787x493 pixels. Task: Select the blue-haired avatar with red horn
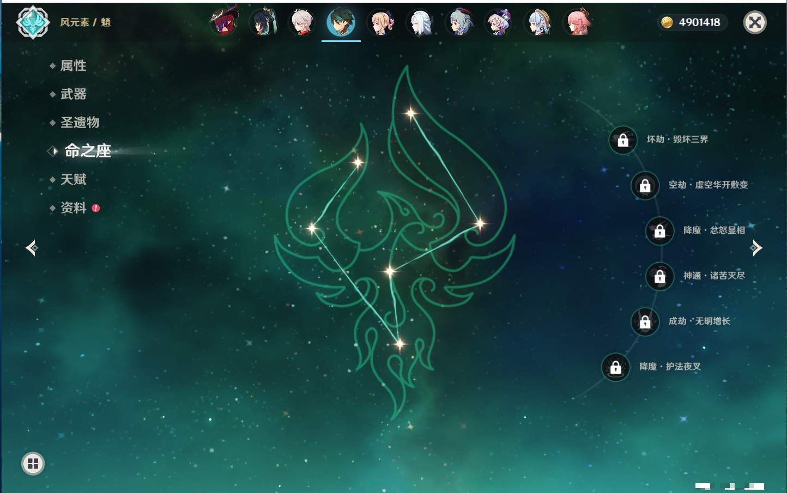[x=459, y=22]
